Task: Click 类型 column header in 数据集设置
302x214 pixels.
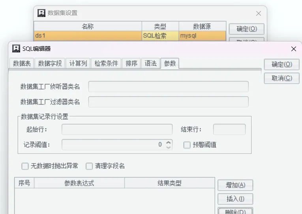Action: pos(160,26)
